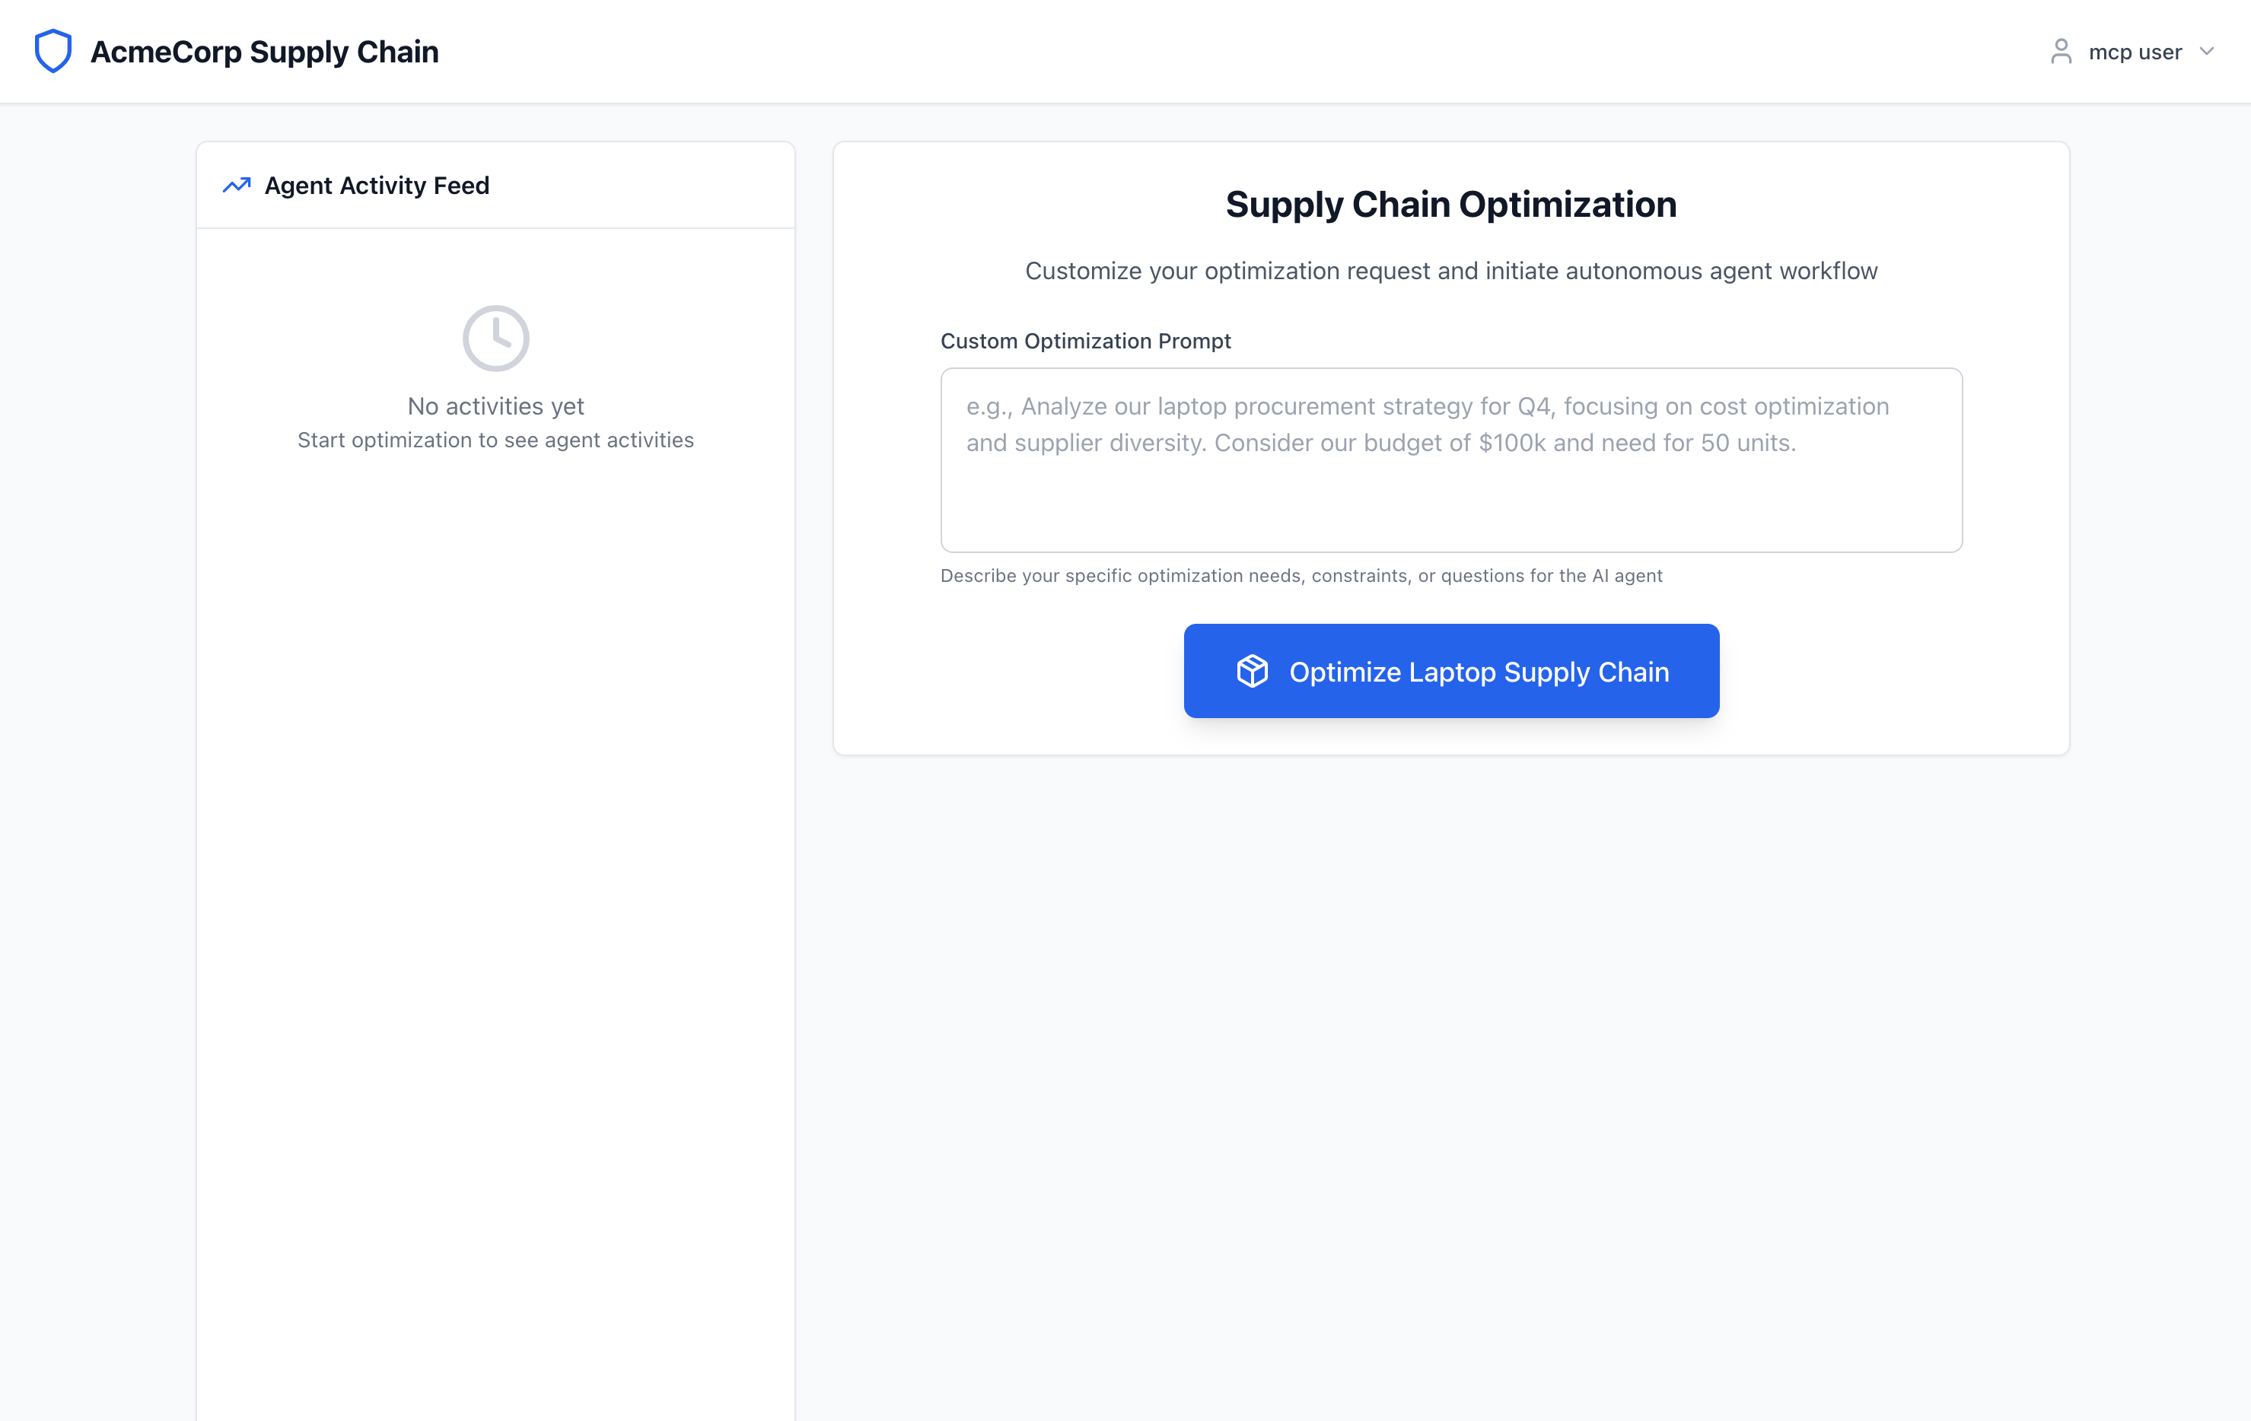Image resolution: width=2251 pixels, height=1421 pixels.
Task: Click the package icon inside the blue button
Action: pos(1253,671)
